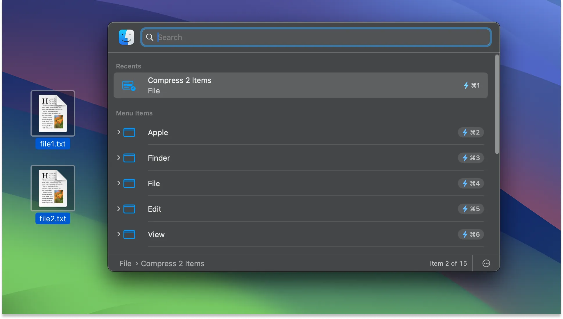Click the ⌘2 shortcut badge beside Apple
Screen dimensions: 563x319
coord(471,132)
